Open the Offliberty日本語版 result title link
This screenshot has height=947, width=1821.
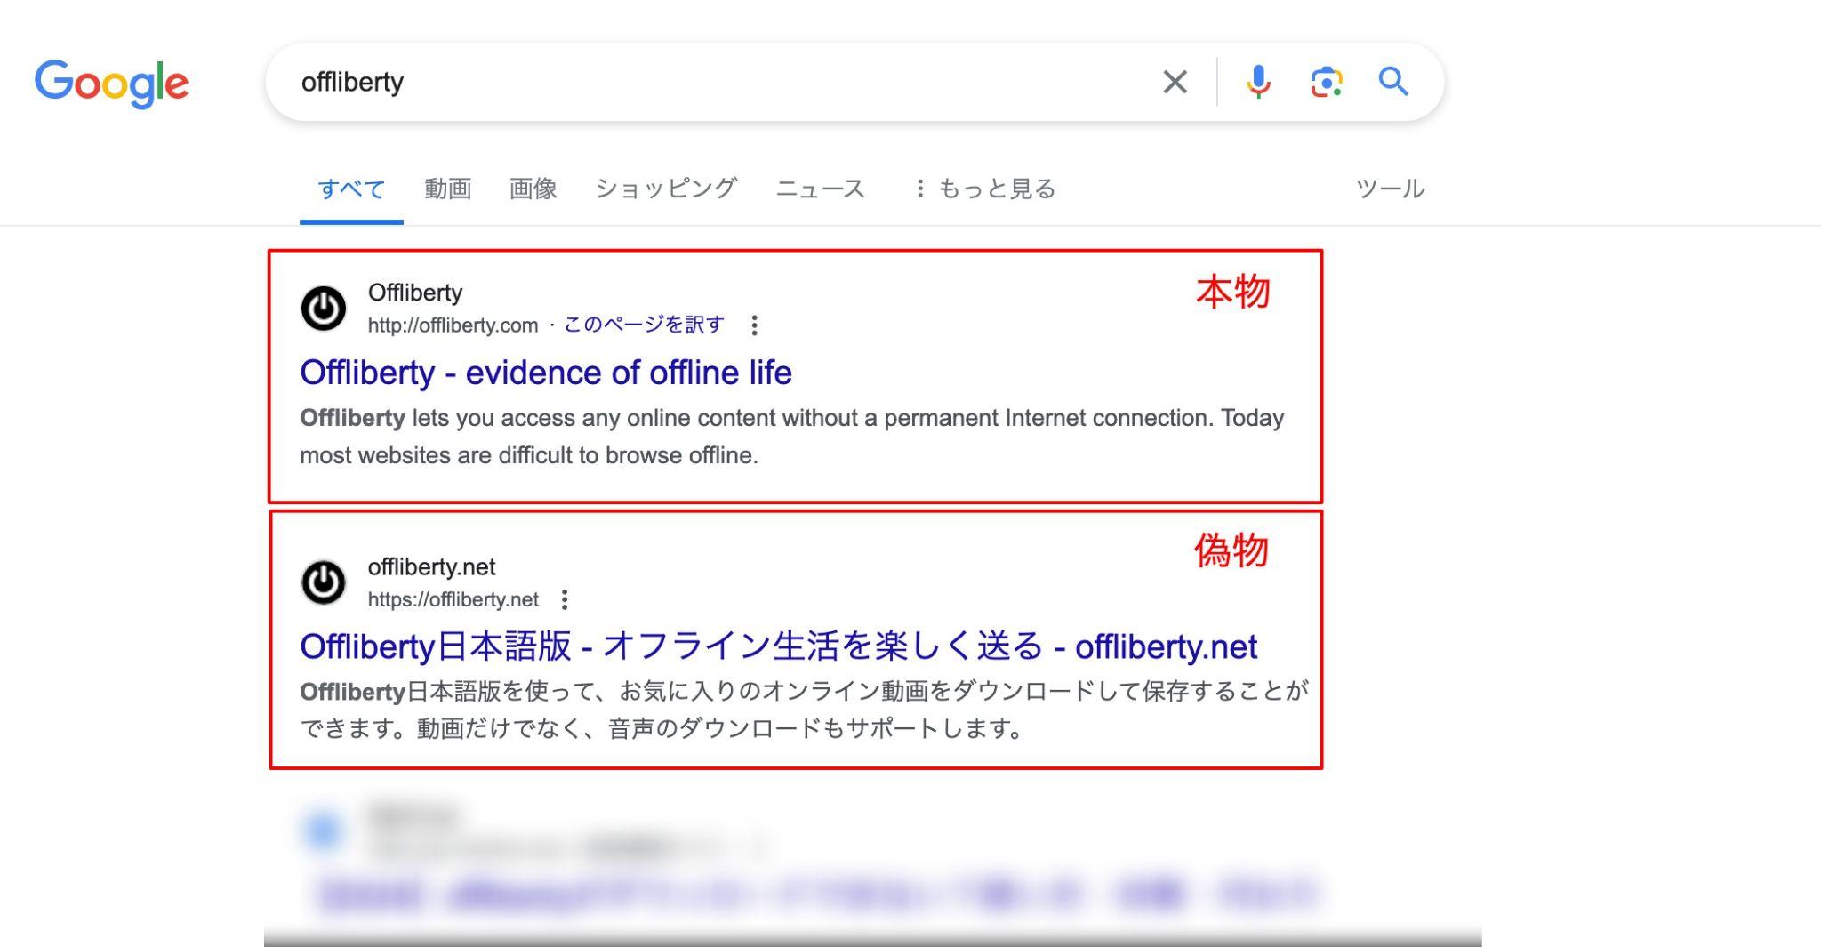coord(778,646)
